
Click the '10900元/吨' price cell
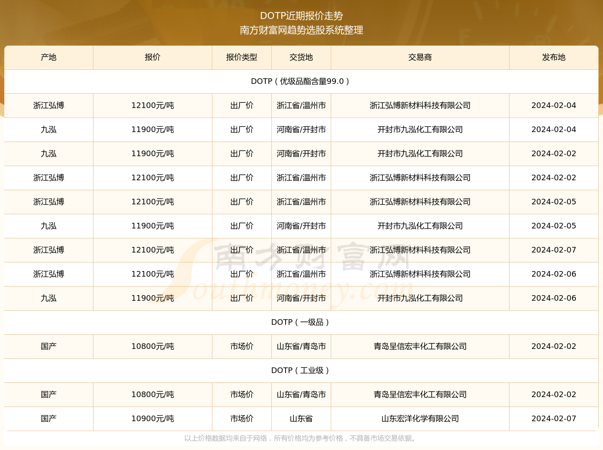click(152, 419)
